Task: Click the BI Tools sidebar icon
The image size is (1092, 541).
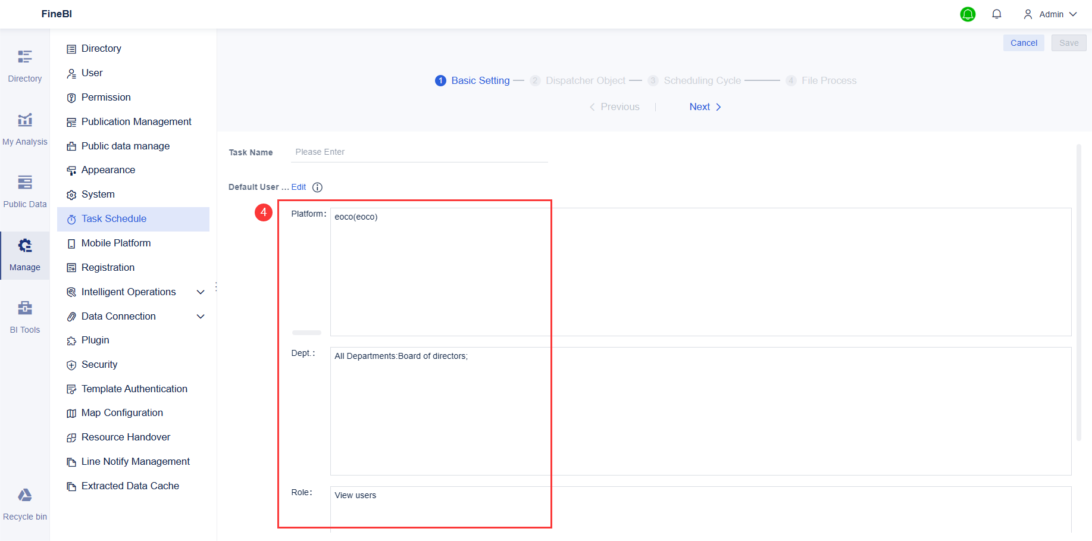Action: [x=24, y=315]
